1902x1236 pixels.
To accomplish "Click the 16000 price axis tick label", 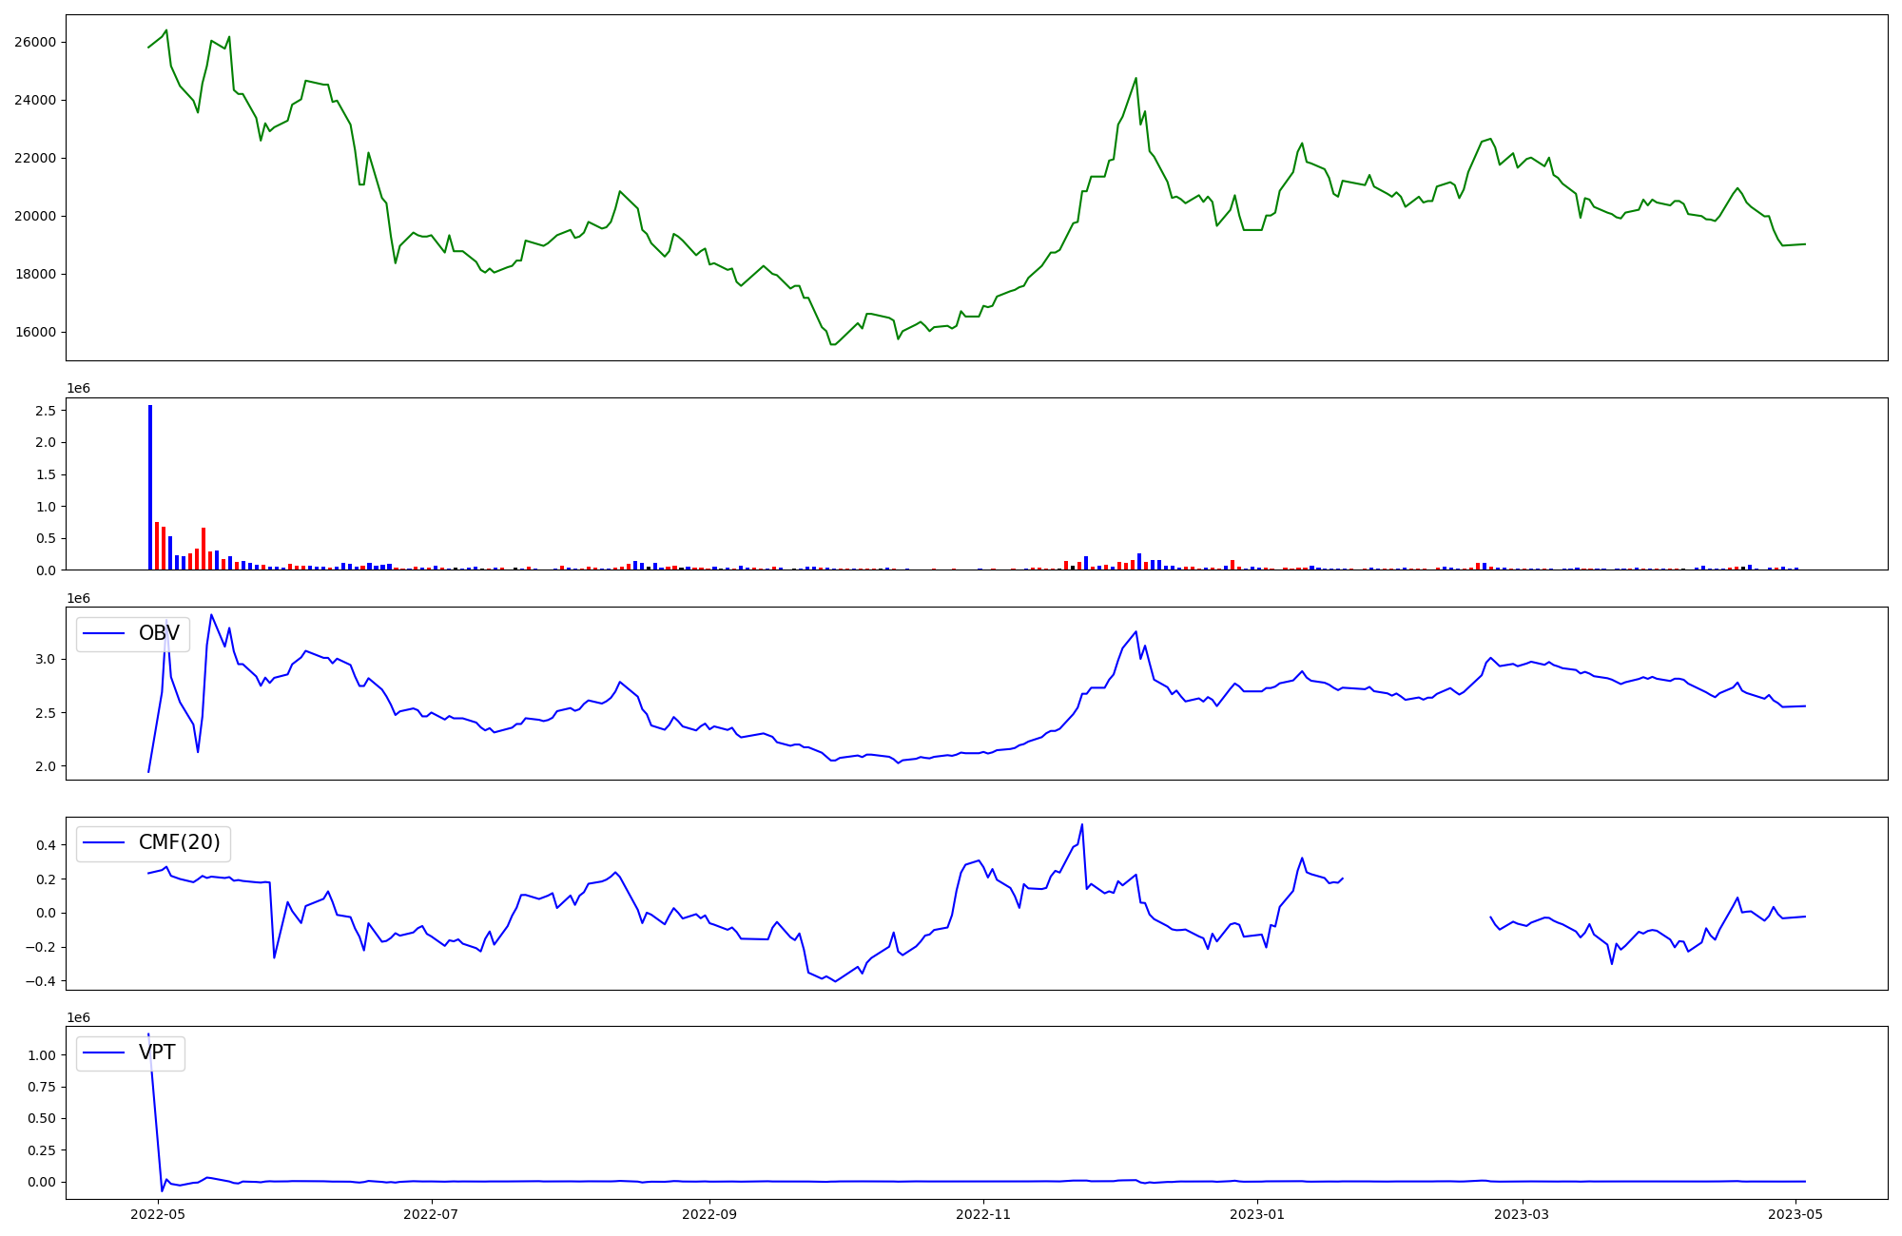I will [x=34, y=333].
